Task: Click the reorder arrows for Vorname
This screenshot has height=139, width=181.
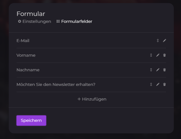Action: pyautogui.click(x=151, y=55)
